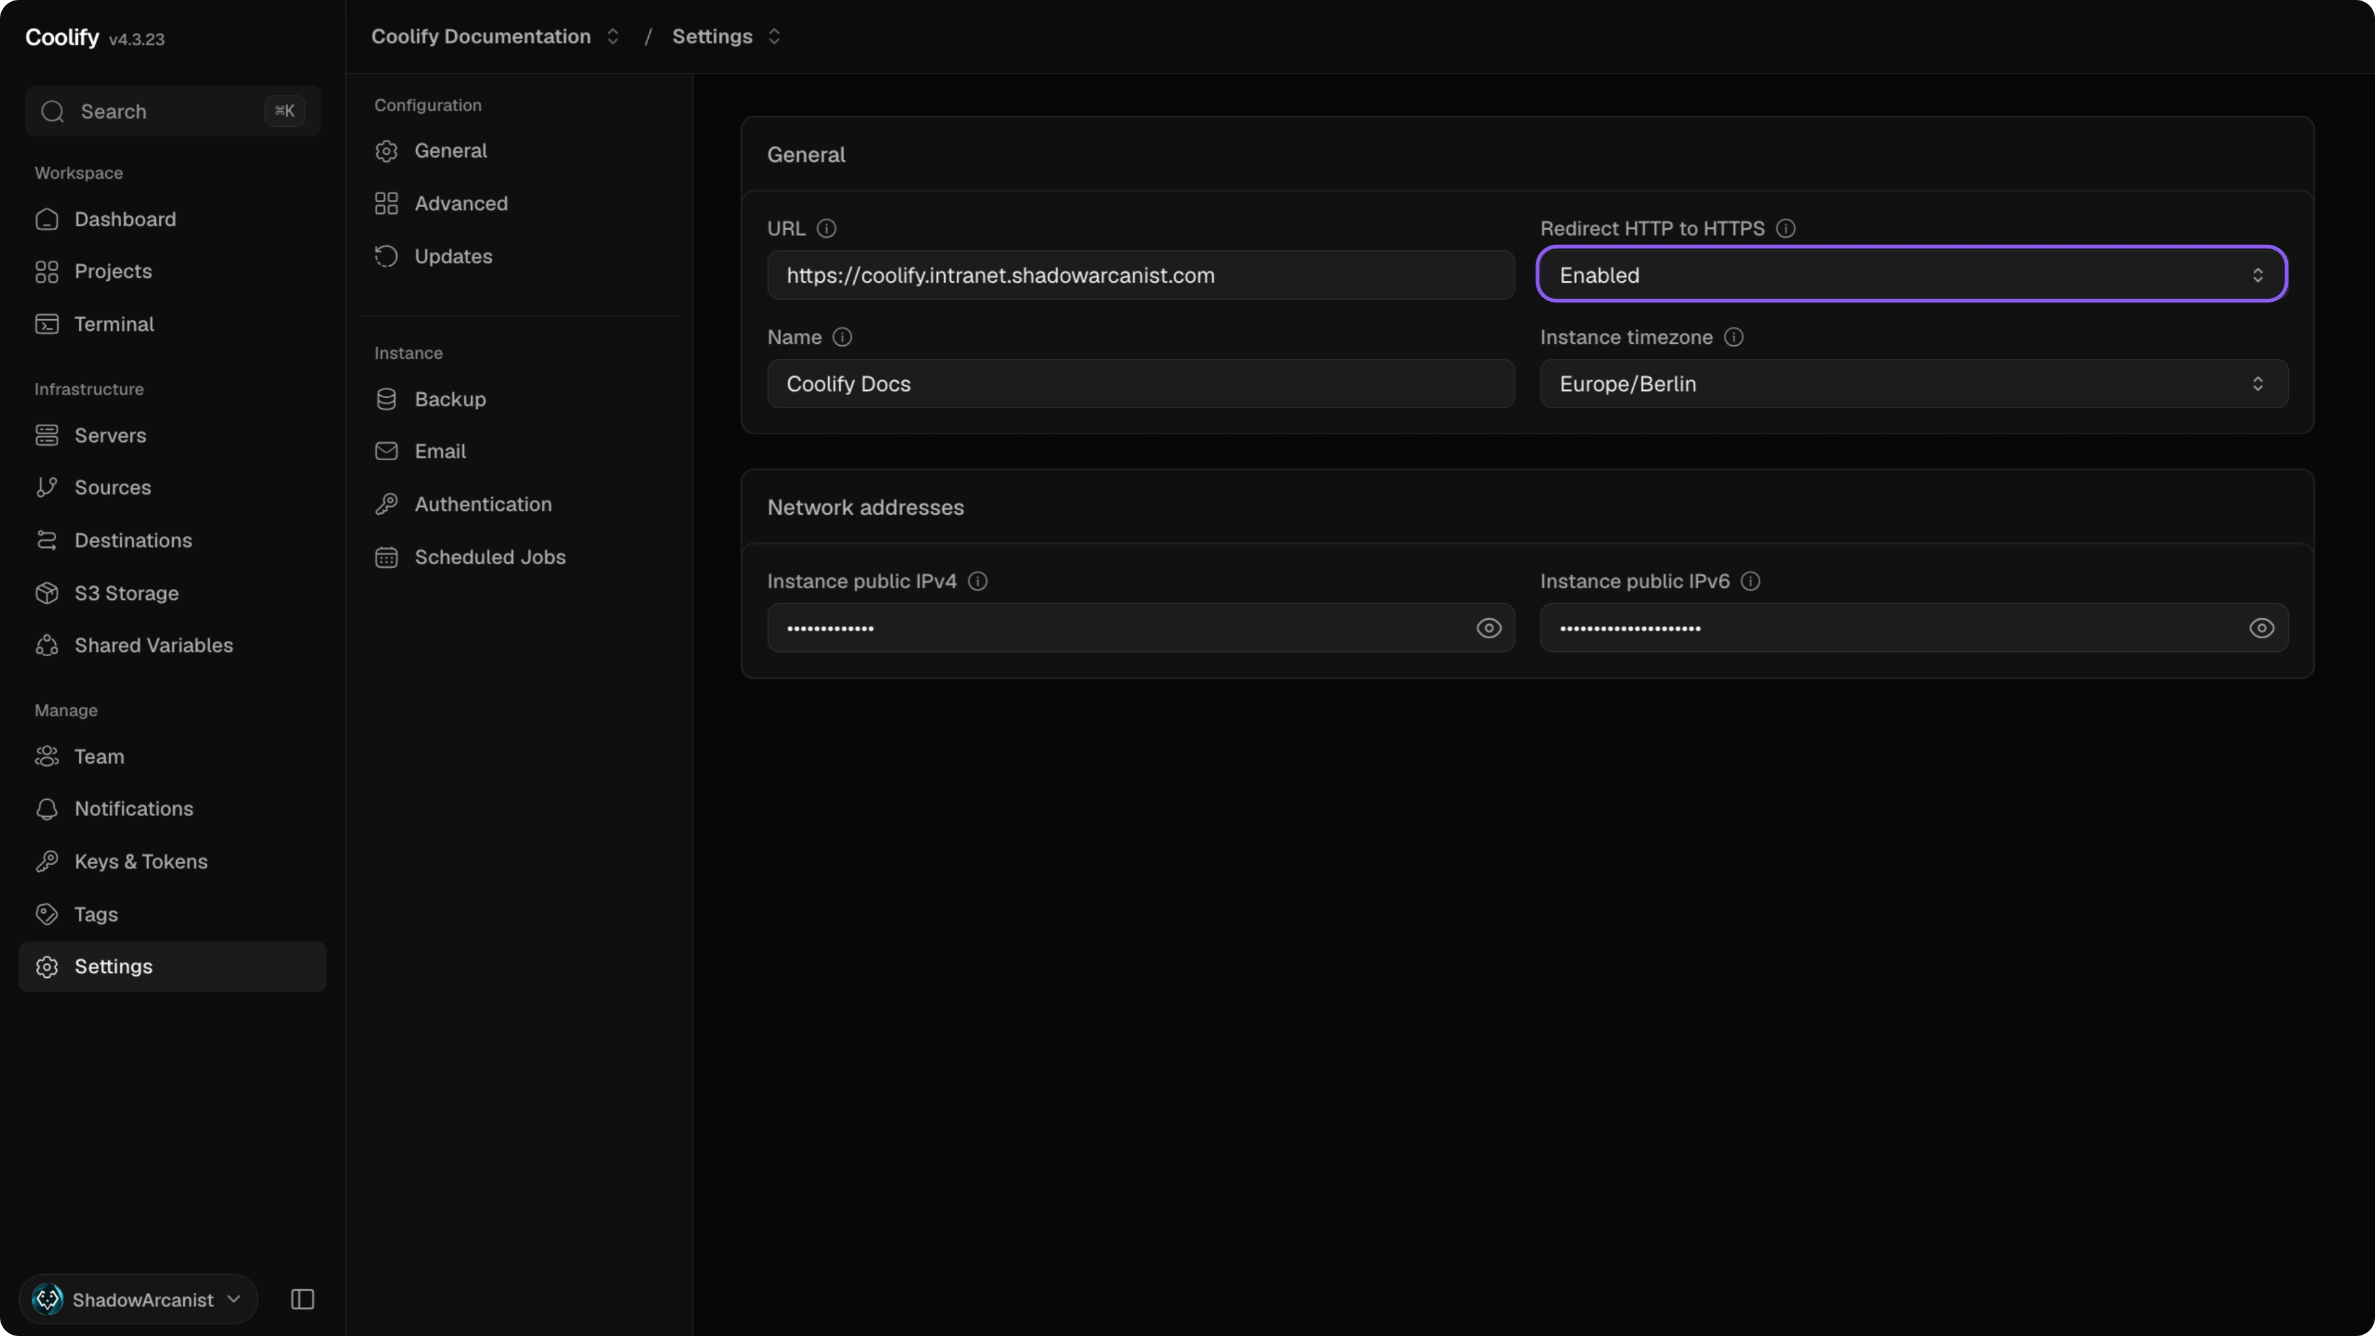Click the Terminal icon in sidebar
This screenshot has width=2375, height=1336.
click(46, 323)
